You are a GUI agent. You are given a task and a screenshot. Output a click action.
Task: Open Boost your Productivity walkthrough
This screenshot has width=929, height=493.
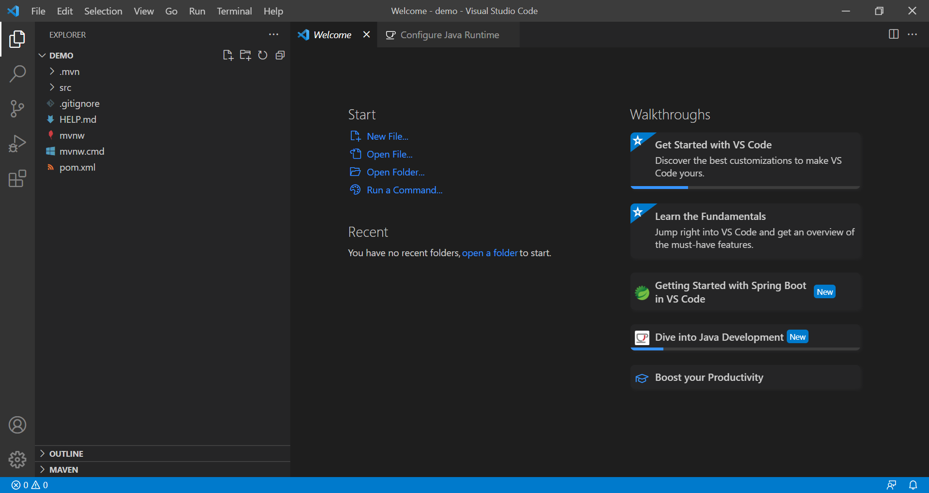click(745, 377)
